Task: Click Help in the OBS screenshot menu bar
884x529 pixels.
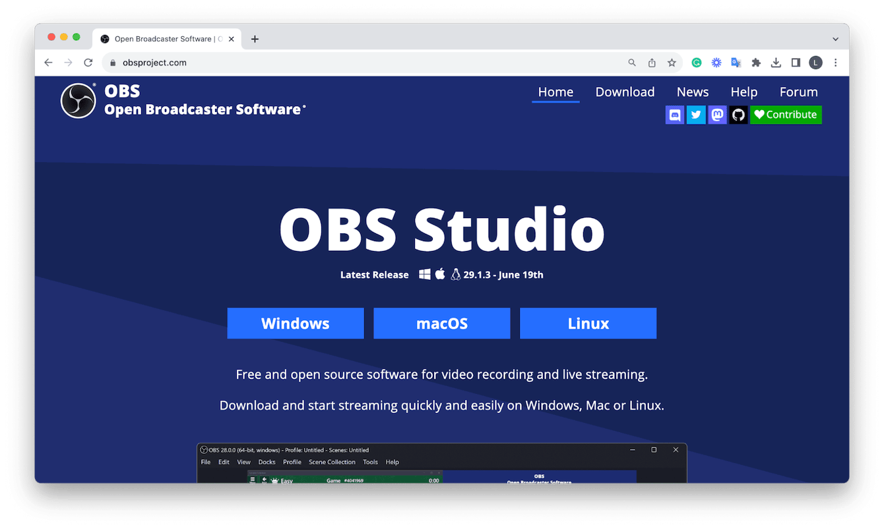Action: [x=393, y=462]
